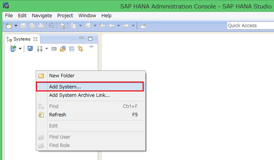Open the Edit menu in menu bar
274x160 pixels.
coord(22,16)
